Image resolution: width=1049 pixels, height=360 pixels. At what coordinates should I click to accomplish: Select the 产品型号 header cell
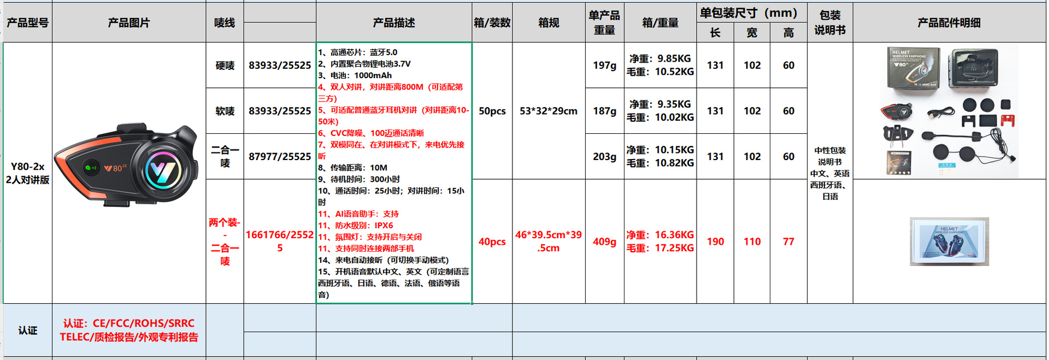pyautogui.click(x=27, y=22)
